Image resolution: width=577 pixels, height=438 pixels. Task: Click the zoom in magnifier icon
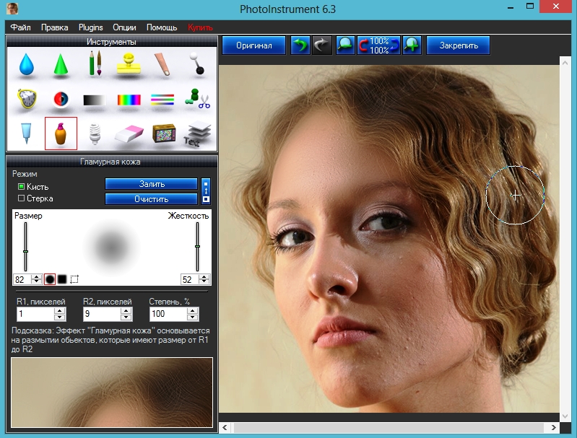pyautogui.click(x=412, y=45)
